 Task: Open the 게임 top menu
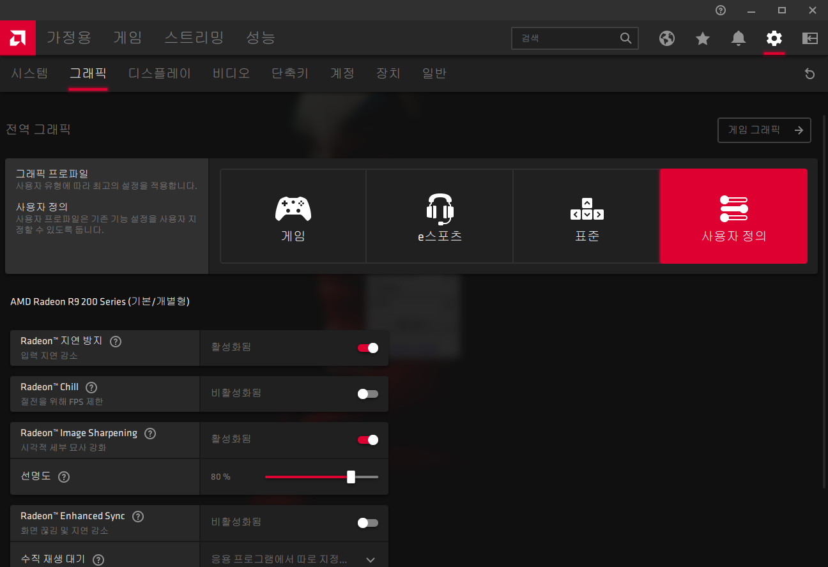(x=128, y=38)
